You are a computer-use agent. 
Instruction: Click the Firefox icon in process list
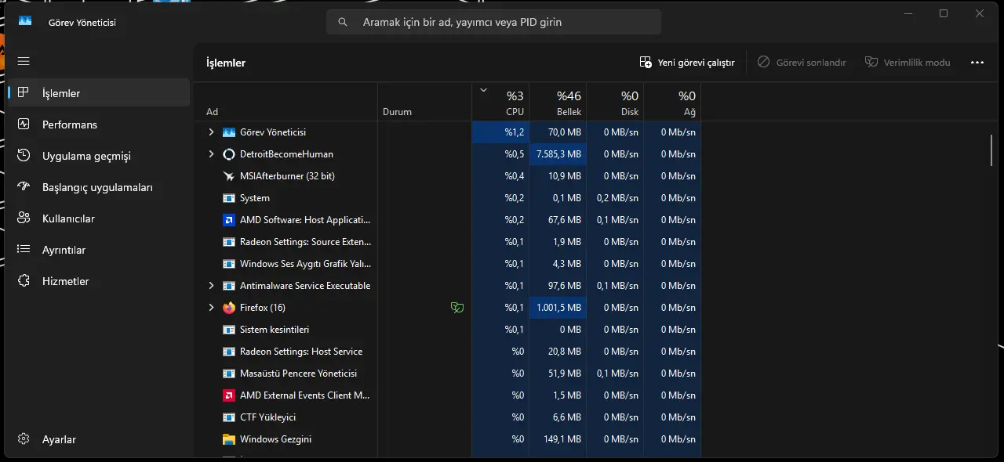coord(229,308)
